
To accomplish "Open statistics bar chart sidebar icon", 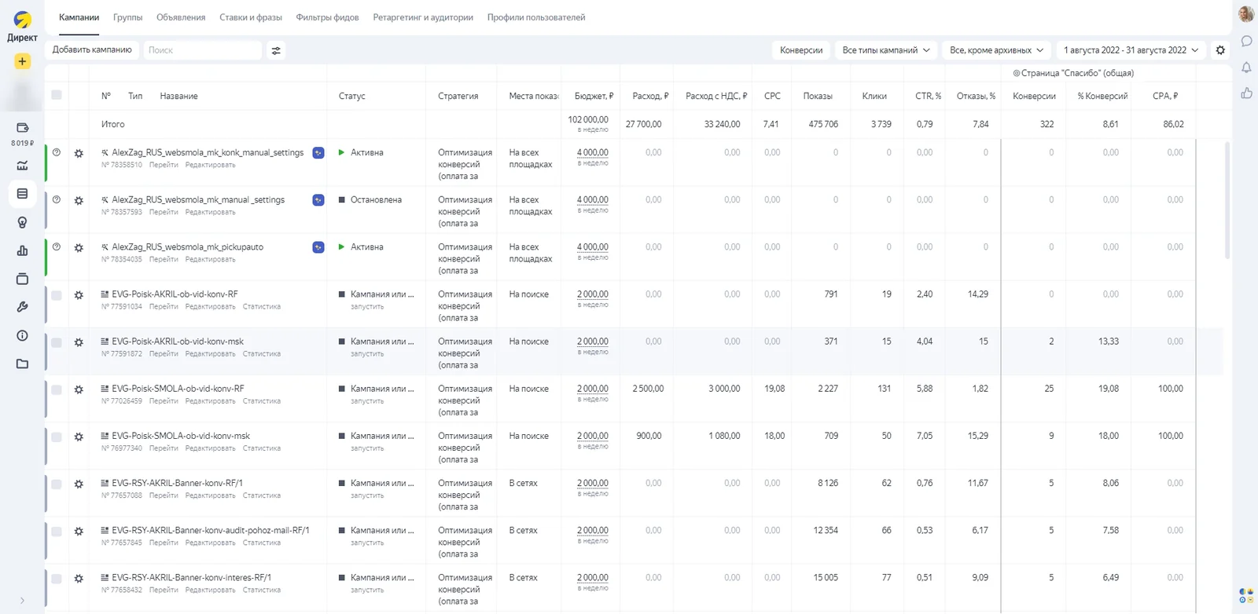I will click(22, 250).
